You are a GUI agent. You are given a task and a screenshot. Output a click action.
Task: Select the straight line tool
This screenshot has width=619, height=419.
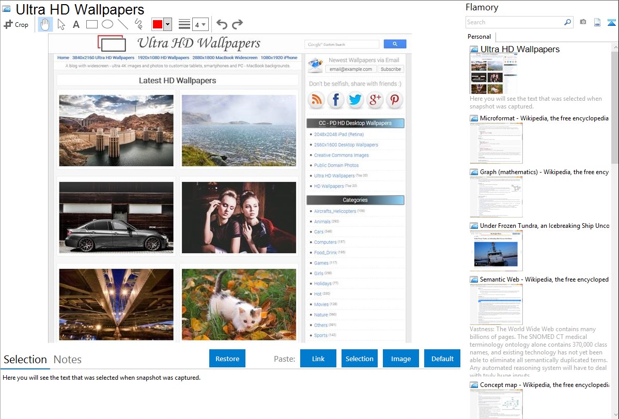coord(123,24)
